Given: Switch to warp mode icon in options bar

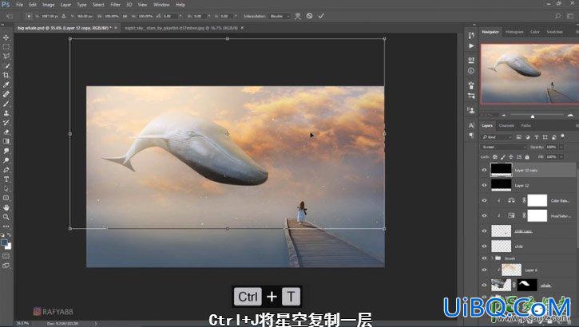Looking at the screenshot, I should (x=298, y=16).
